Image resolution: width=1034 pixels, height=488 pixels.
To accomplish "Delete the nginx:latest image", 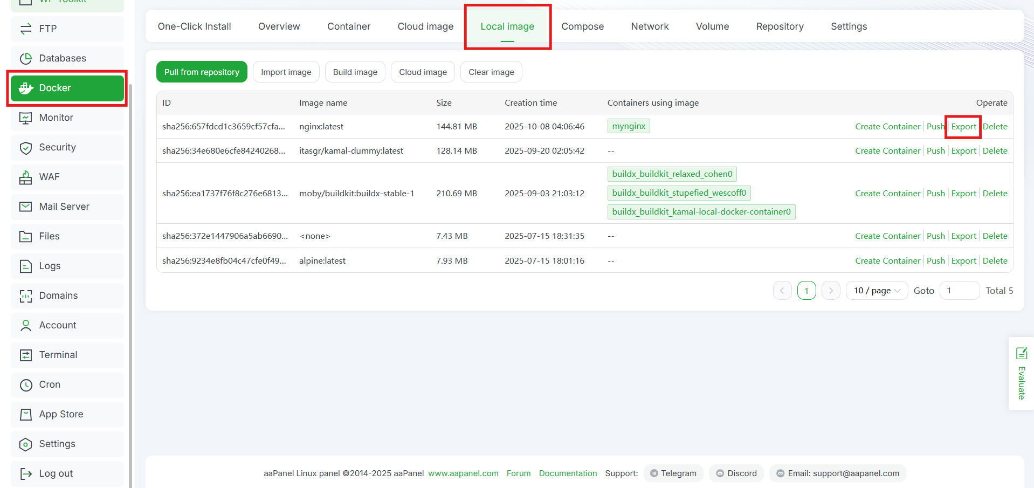I will click(x=995, y=127).
